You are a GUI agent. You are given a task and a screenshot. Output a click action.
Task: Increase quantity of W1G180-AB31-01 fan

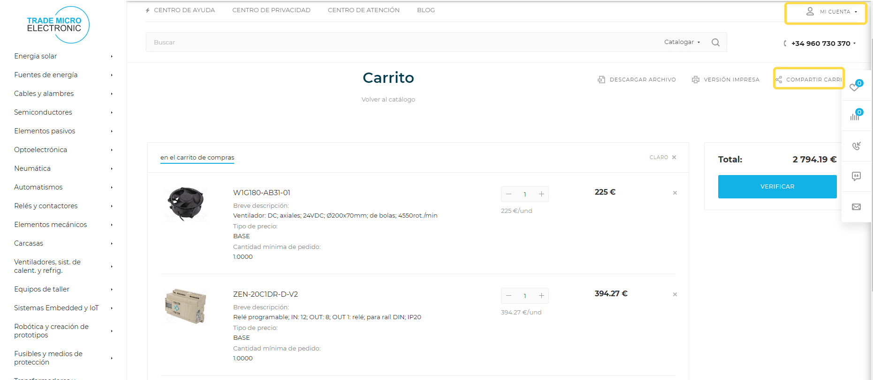[x=541, y=194]
